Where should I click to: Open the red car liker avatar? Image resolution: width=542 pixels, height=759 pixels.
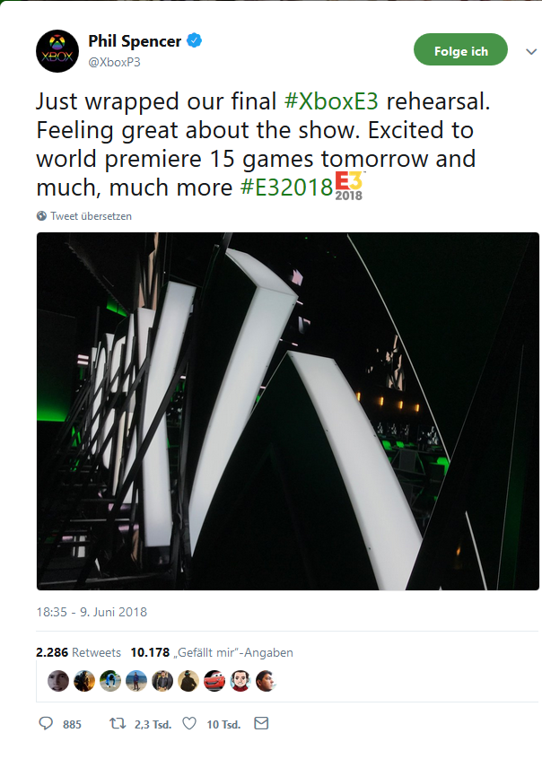pyautogui.click(x=214, y=681)
